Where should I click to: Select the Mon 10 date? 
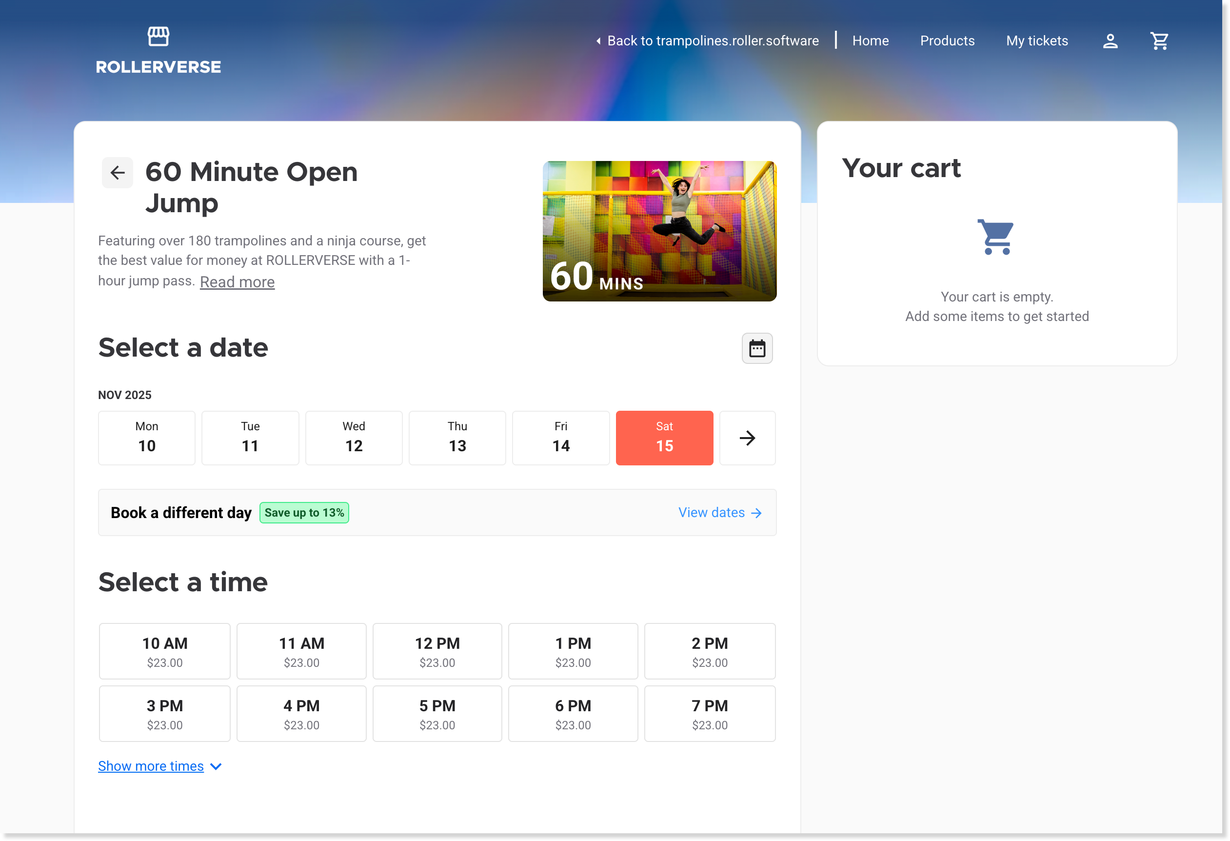tap(147, 438)
